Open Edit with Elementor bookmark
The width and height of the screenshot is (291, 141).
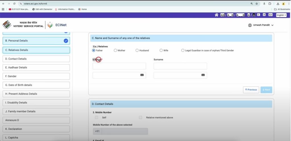(x=42, y=9)
